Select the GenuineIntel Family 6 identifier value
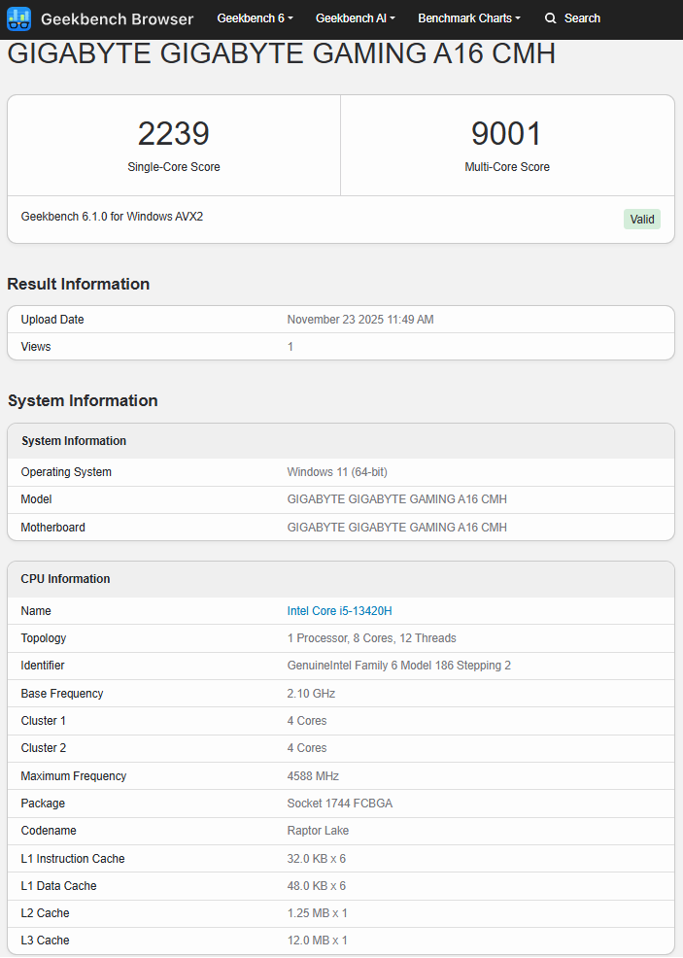Image resolution: width=683 pixels, height=958 pixels. pyautogui.click(x=399, y=666)
